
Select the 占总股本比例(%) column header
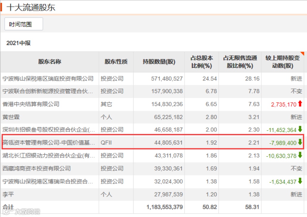pyautogui.click(x=202, y=62)
